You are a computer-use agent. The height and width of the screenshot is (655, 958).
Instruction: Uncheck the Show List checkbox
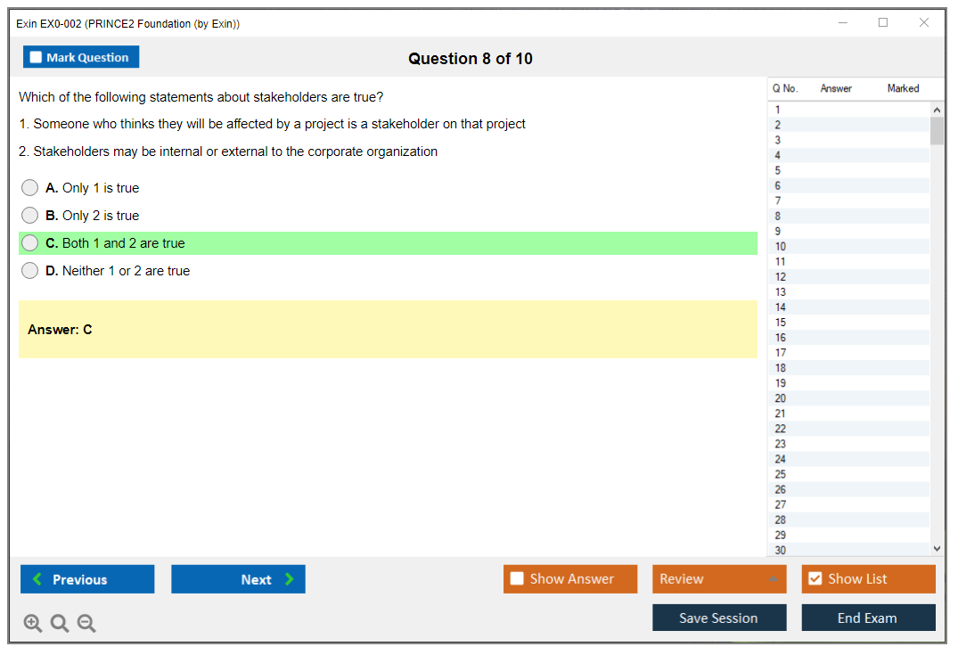pos(815,578)
